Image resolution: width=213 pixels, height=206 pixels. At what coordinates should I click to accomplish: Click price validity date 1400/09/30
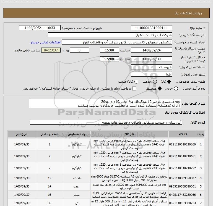(x=152, y=59)
